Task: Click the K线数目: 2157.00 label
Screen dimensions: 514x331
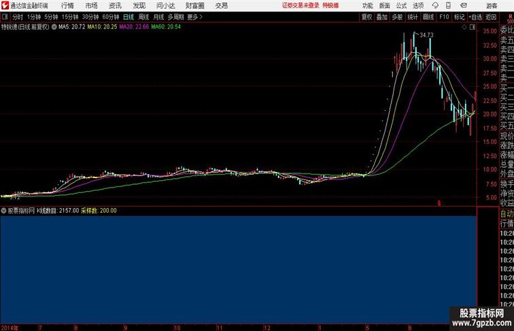Action: 58,211
